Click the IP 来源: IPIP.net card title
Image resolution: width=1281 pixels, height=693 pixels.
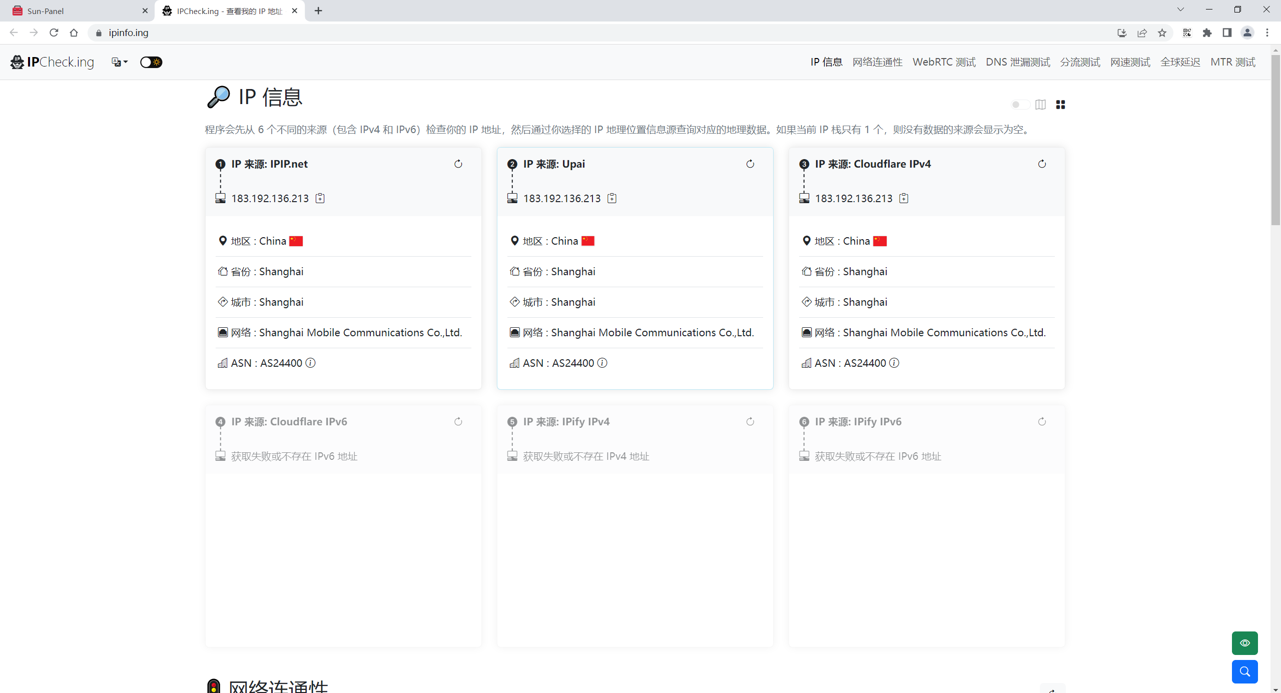tap(269, 164)
